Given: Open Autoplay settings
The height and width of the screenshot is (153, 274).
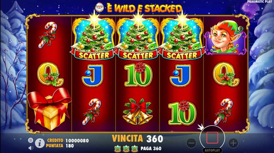Looking at the screenshot, I should (x=212, y=150).
